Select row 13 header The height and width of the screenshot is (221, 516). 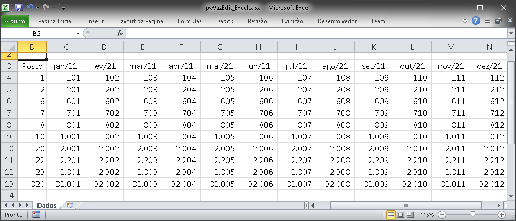tap(9, 184)
